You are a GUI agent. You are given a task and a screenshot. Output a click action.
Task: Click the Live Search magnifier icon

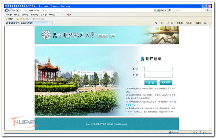(207, 10)
